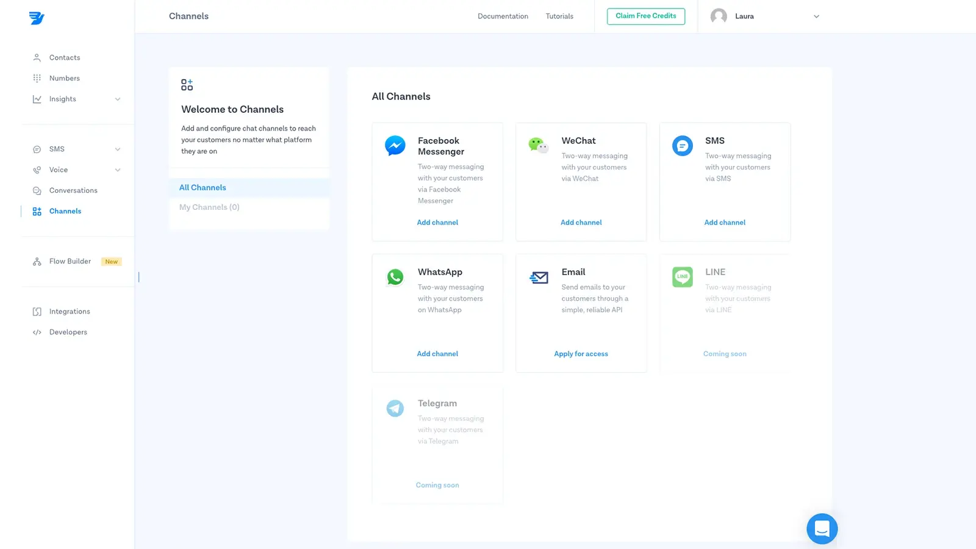Screen dimensions: 976x549
Task: Click the Integrations icon in sidebar
Action: [x=37, y=311]
